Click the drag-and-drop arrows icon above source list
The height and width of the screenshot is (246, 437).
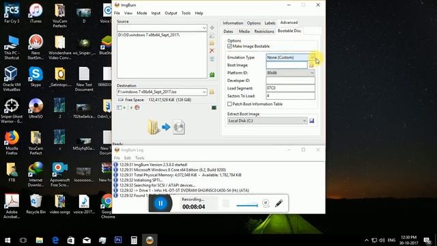click(x=212, y=28)
